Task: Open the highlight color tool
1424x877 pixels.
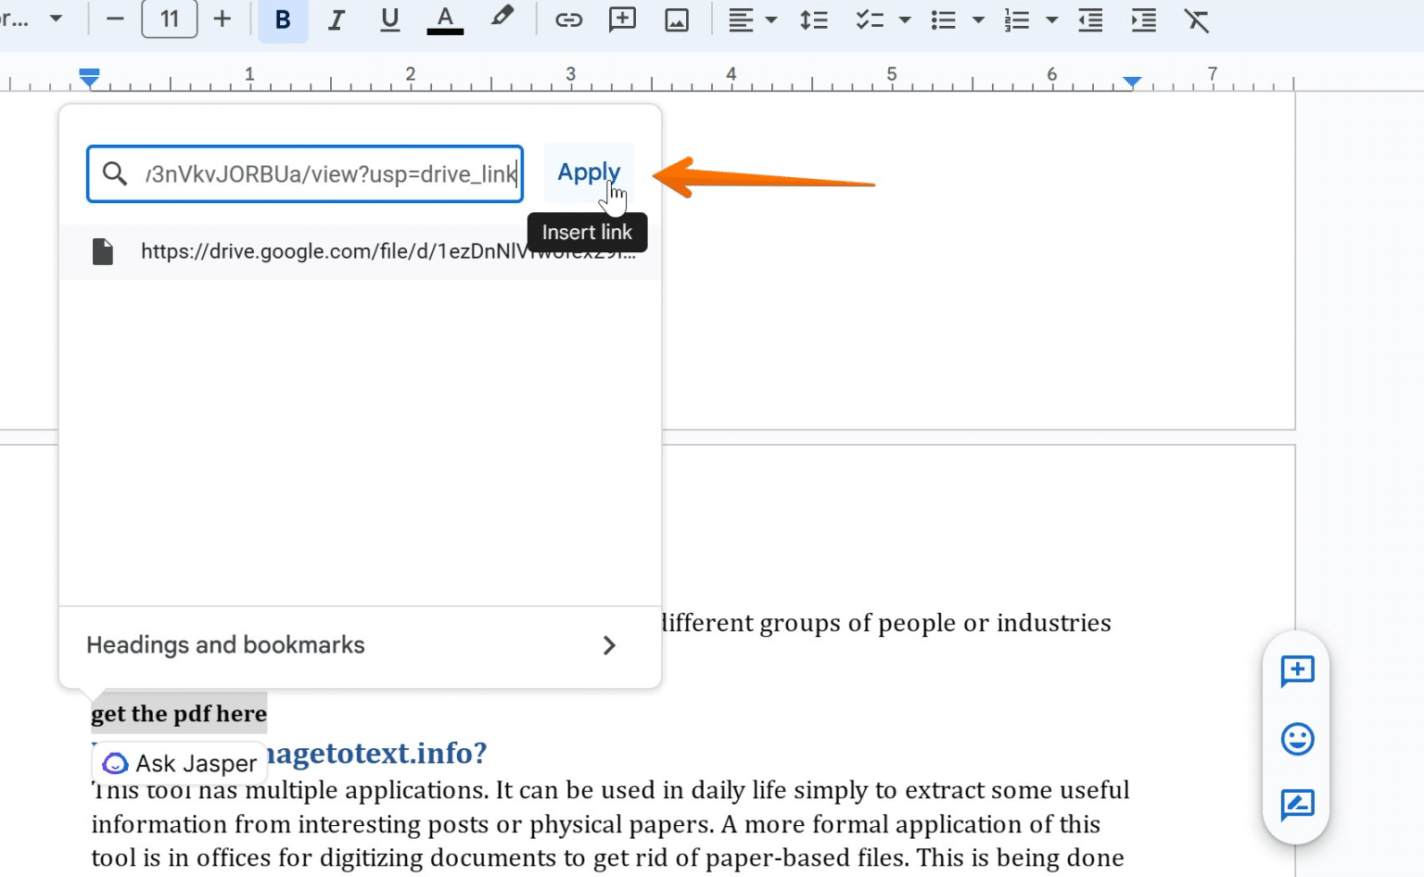Action: pos(502,19)
